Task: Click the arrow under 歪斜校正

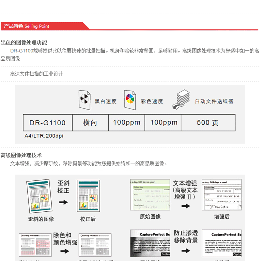Action: (x=63, y=202)
